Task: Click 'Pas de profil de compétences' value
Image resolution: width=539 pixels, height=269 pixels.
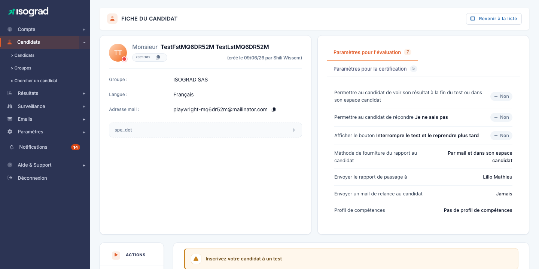Action: click(x=478, y=210)
